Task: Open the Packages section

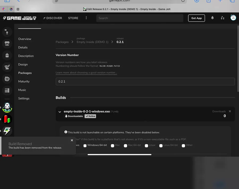Action: (25, 73)
